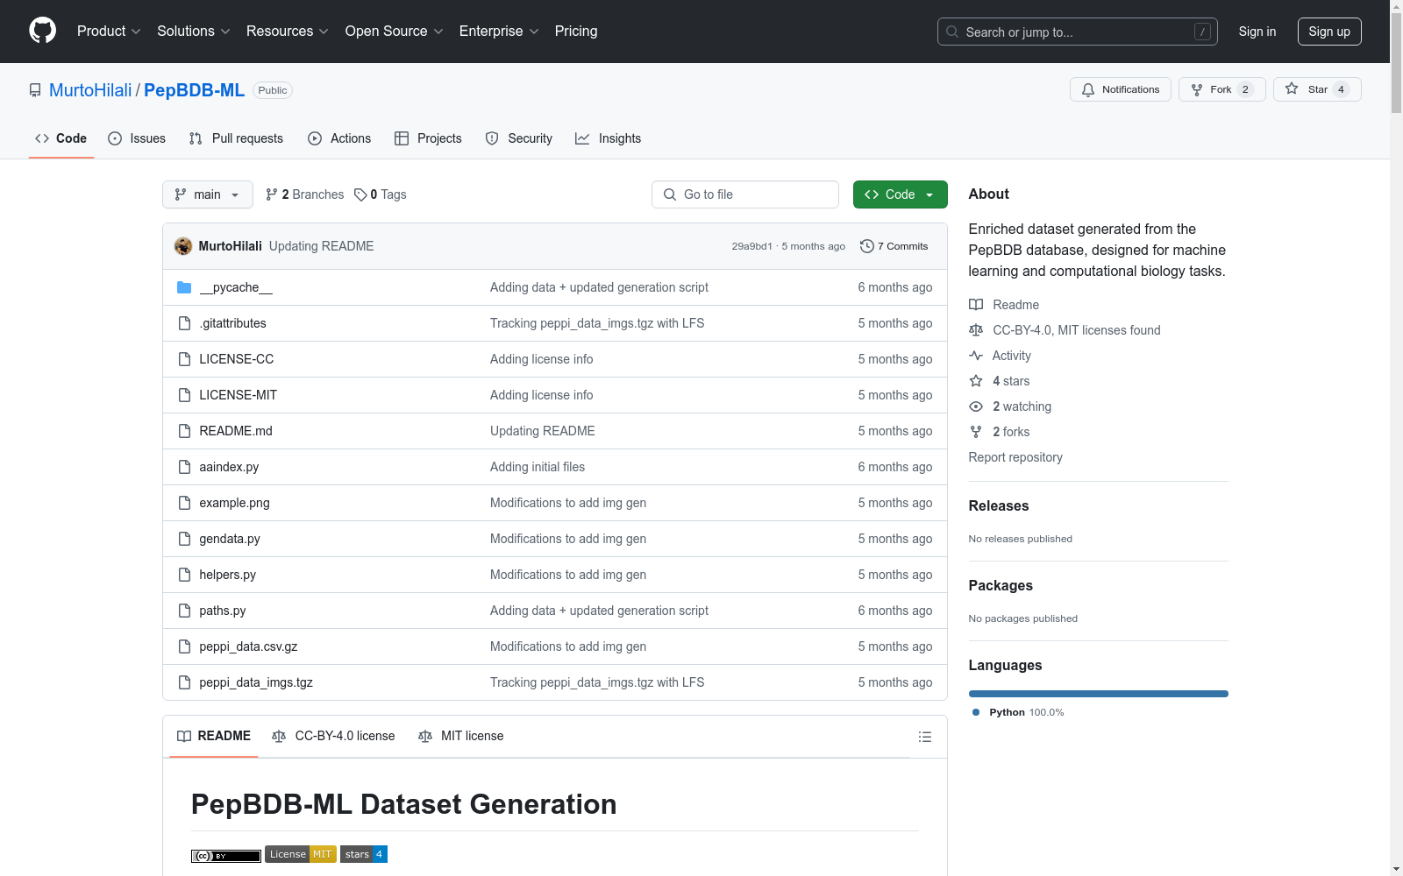The height and width of the screenshot is (876, 1403).
Task: View the 7 Commits history
Action: point(894,246)
